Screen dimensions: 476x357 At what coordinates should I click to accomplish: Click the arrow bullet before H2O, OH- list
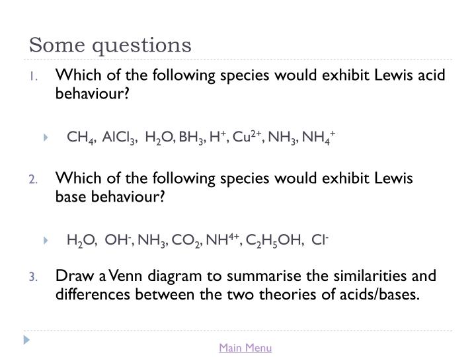(x=46, y=241)
